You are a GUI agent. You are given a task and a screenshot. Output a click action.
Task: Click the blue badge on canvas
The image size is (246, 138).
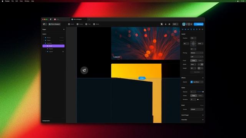click(x=142, y=78)
